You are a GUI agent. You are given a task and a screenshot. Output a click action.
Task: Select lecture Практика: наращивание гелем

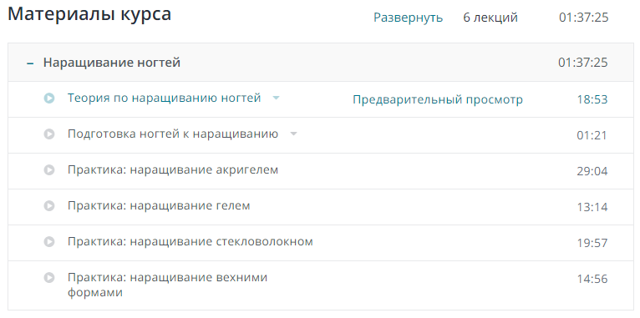pos(159,205)
